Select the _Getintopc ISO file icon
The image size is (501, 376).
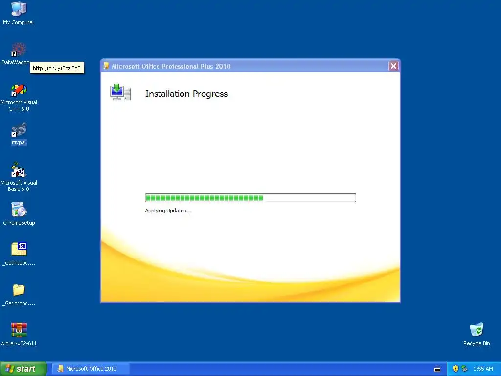19,254
